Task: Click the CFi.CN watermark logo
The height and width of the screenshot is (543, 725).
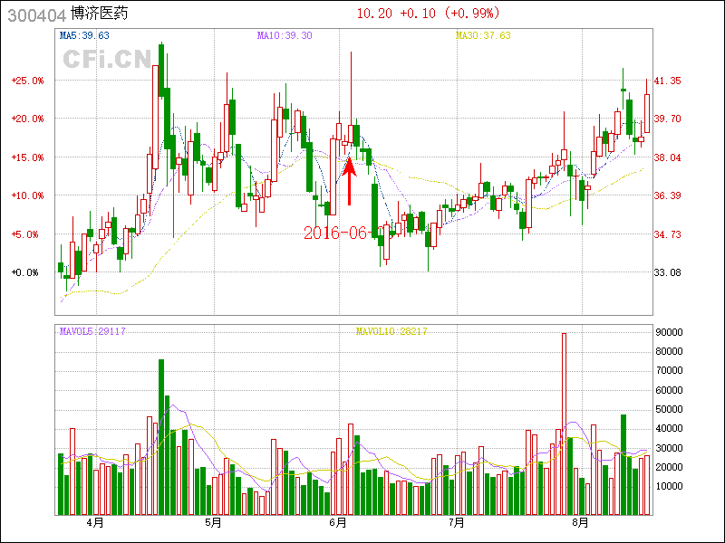Action: 106,60
